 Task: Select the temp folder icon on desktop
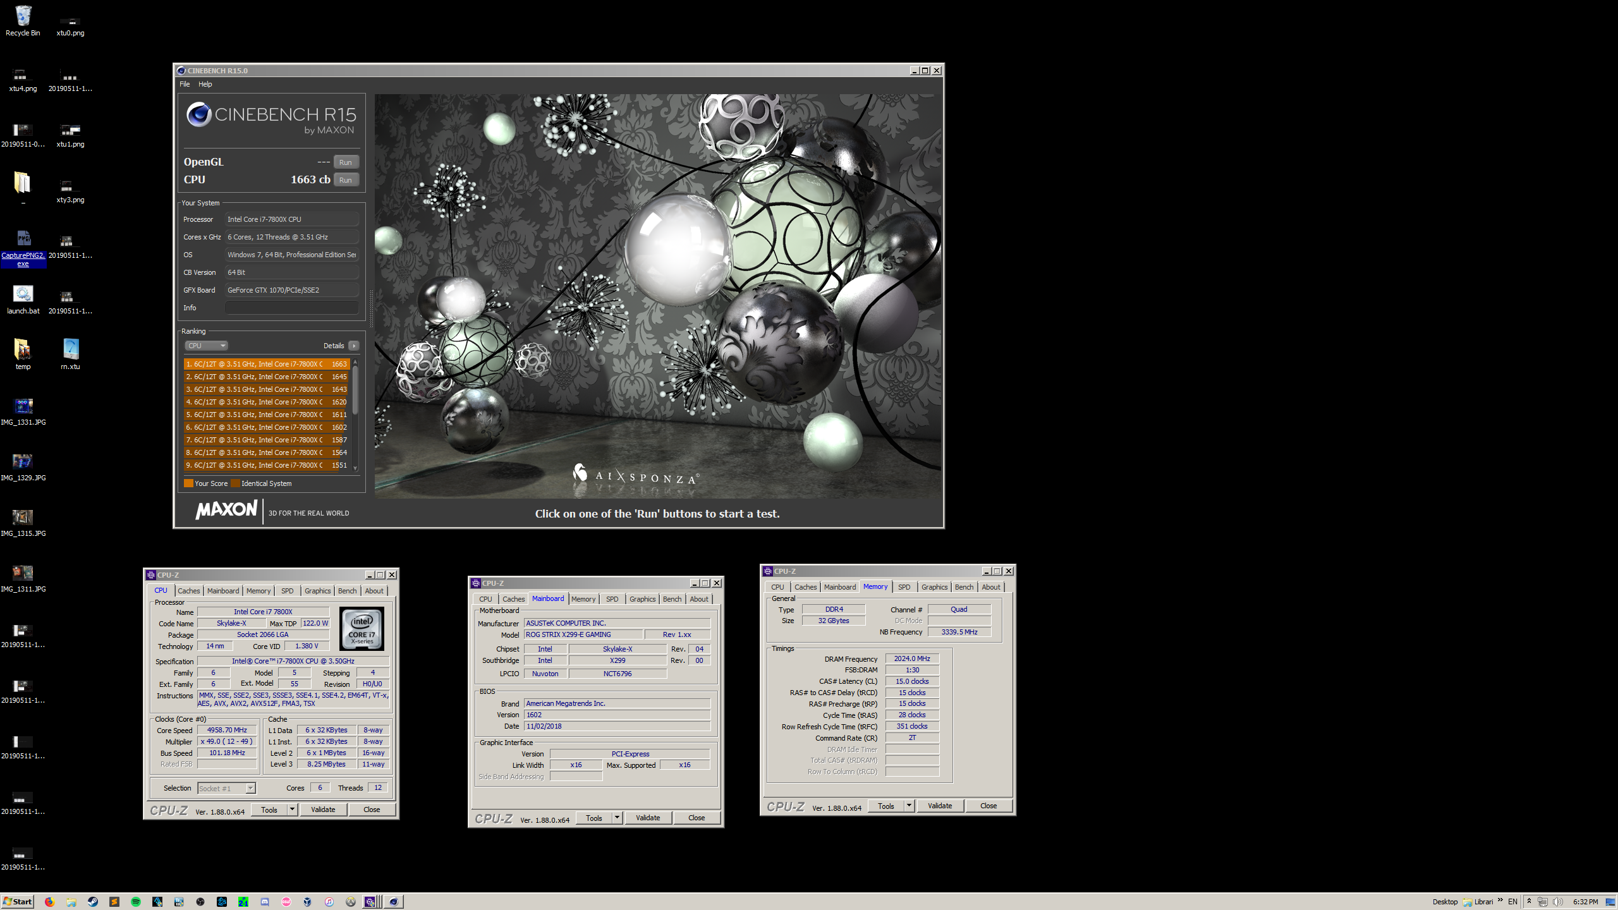pyautogui.click(x=23, y=355)
